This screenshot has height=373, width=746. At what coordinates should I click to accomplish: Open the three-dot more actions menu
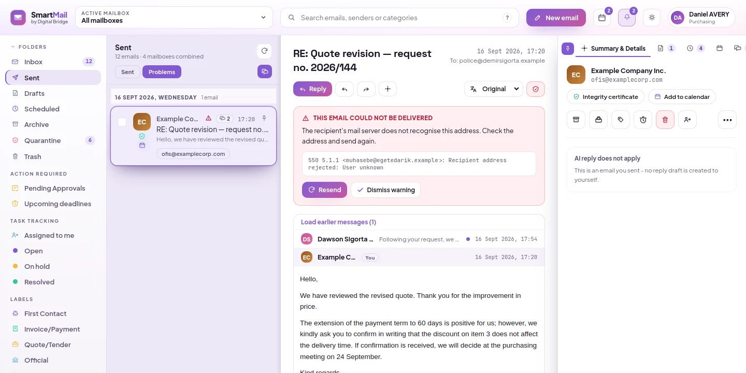[x=727, y=120]
